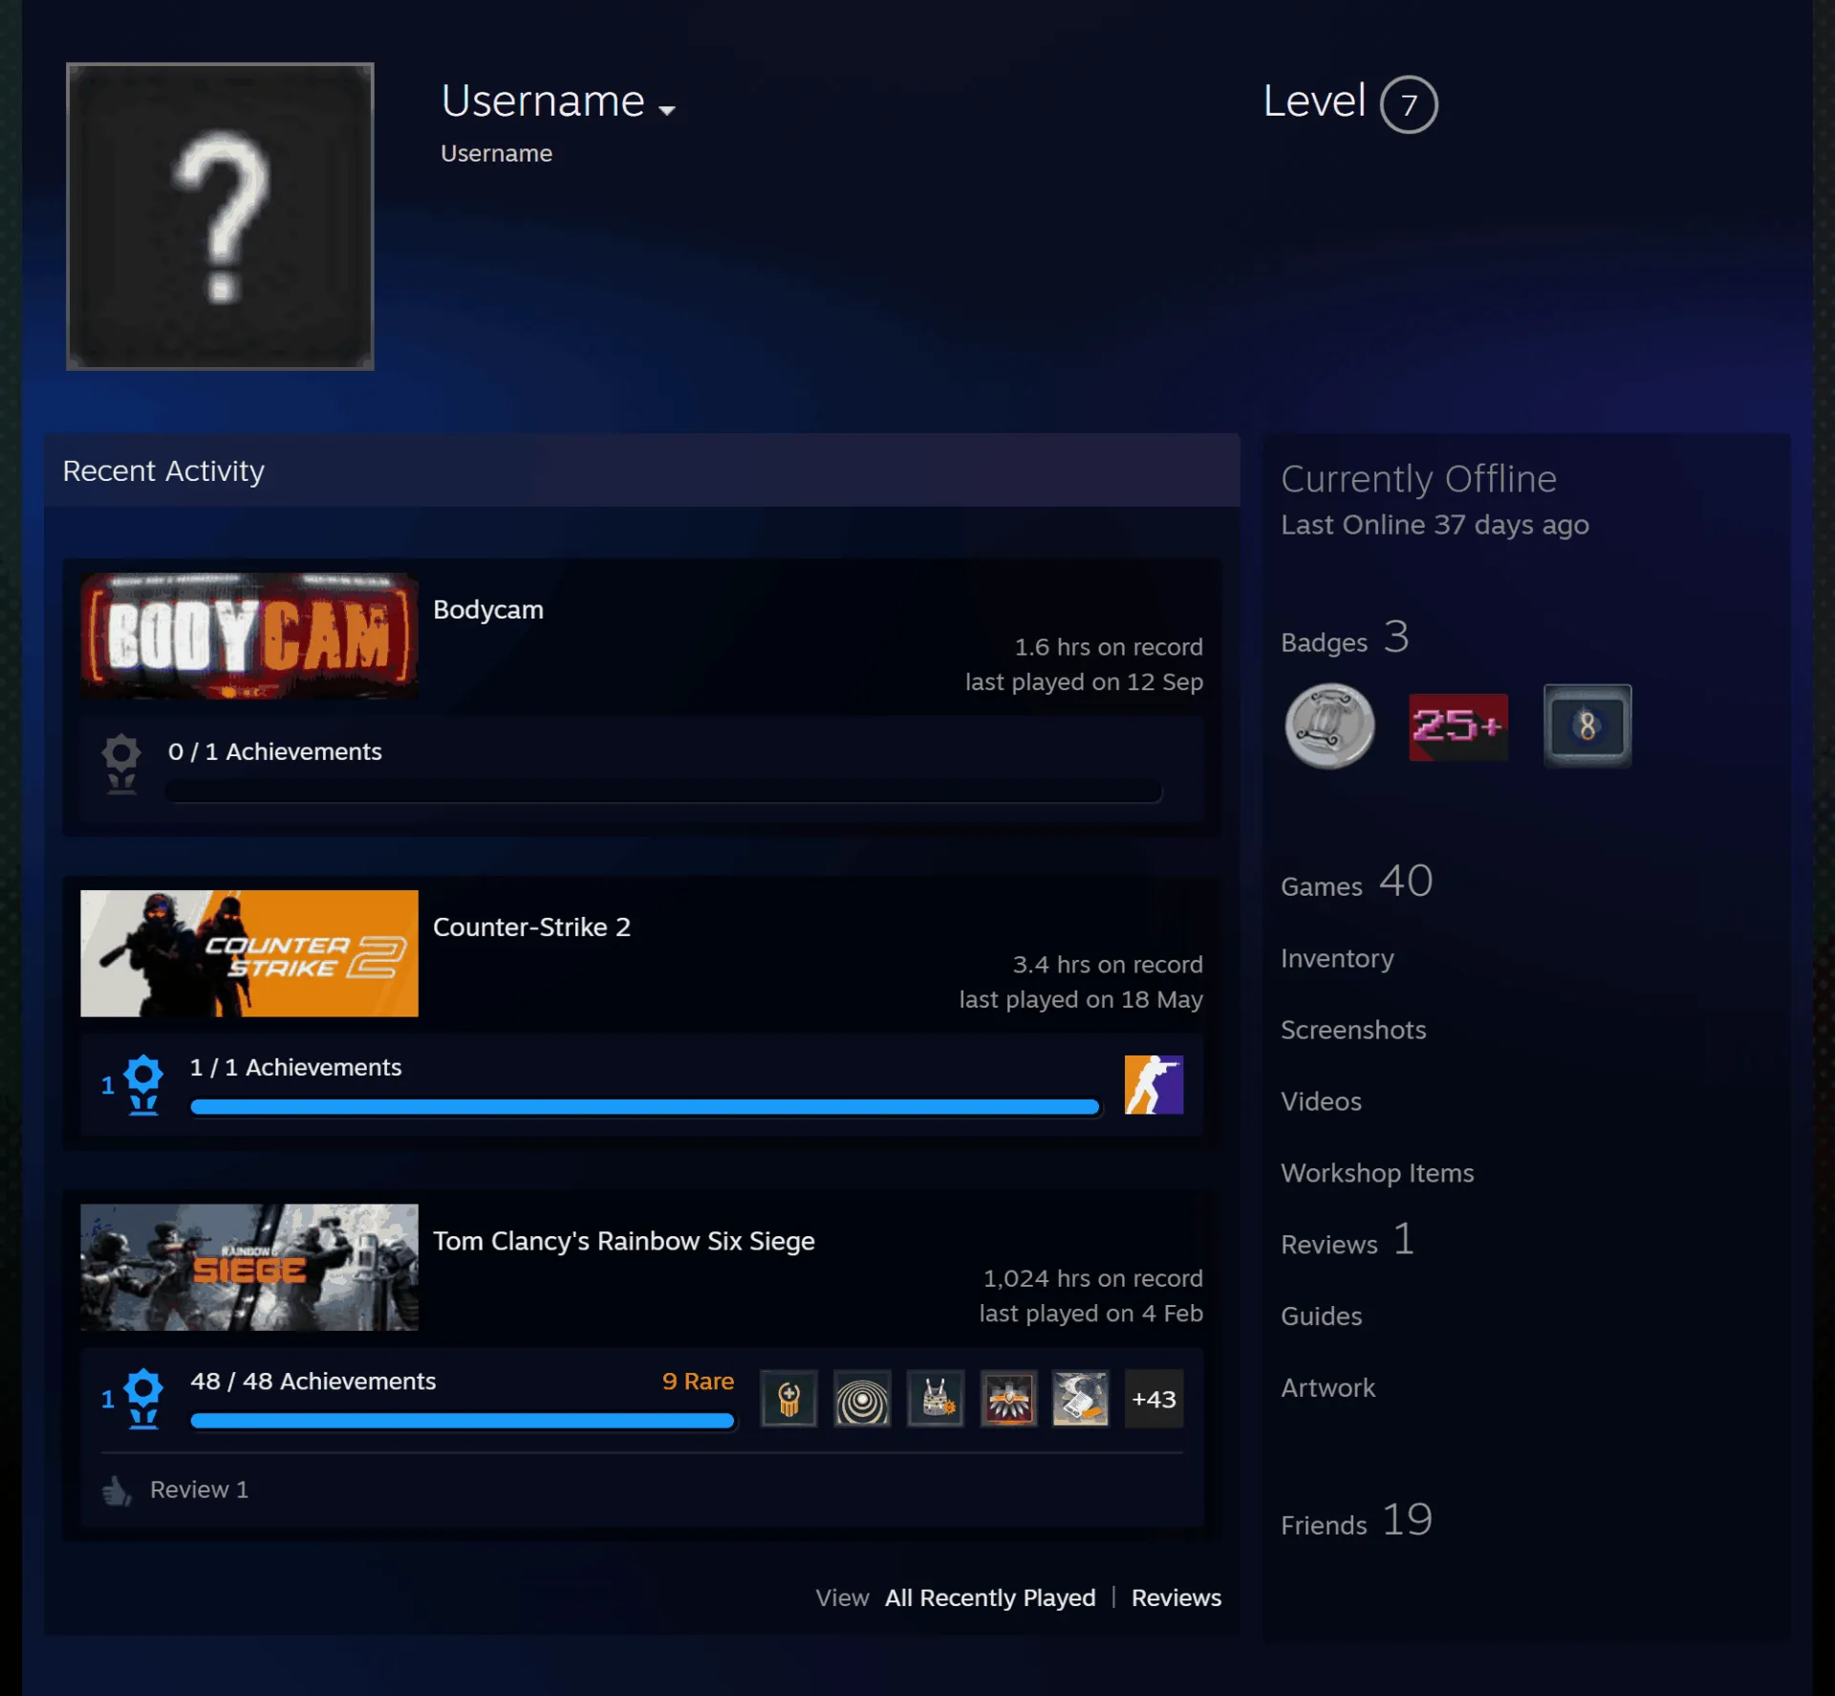Open the Inventory page

pos(1337,958)
